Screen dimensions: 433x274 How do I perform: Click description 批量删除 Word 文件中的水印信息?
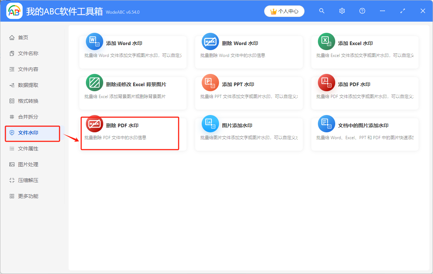coord(233,56)
